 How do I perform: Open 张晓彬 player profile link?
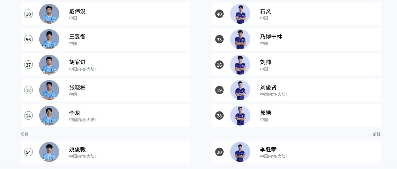pos(77,88)
